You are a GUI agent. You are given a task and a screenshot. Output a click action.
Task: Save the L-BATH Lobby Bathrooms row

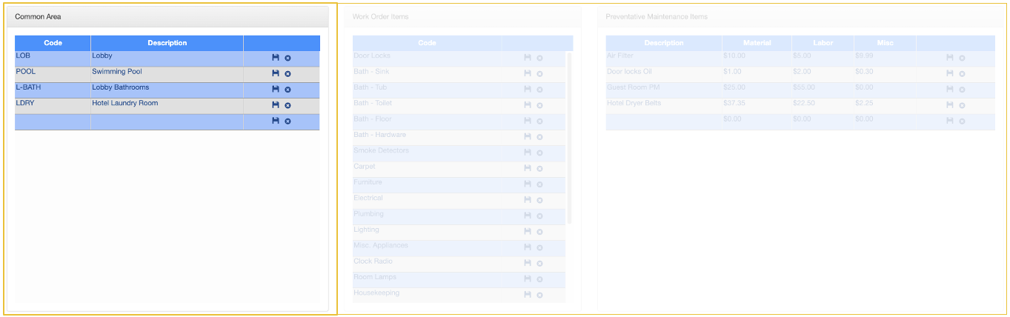(276, 89)
